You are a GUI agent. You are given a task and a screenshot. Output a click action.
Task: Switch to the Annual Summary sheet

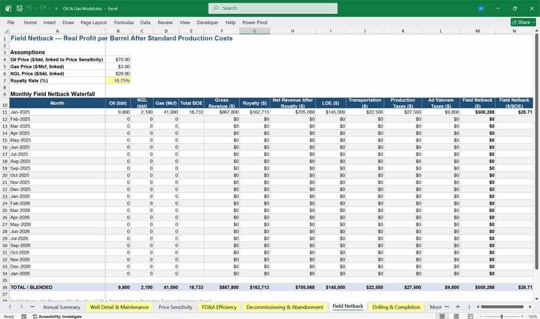click(x=62, y=307)
